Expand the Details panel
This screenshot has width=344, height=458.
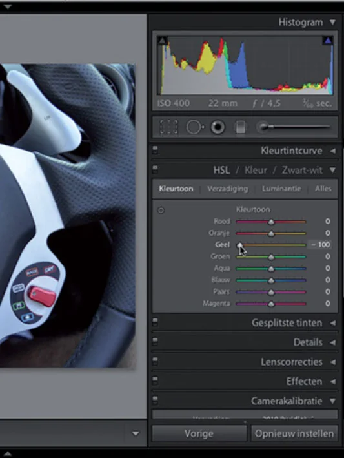(332, 342)
